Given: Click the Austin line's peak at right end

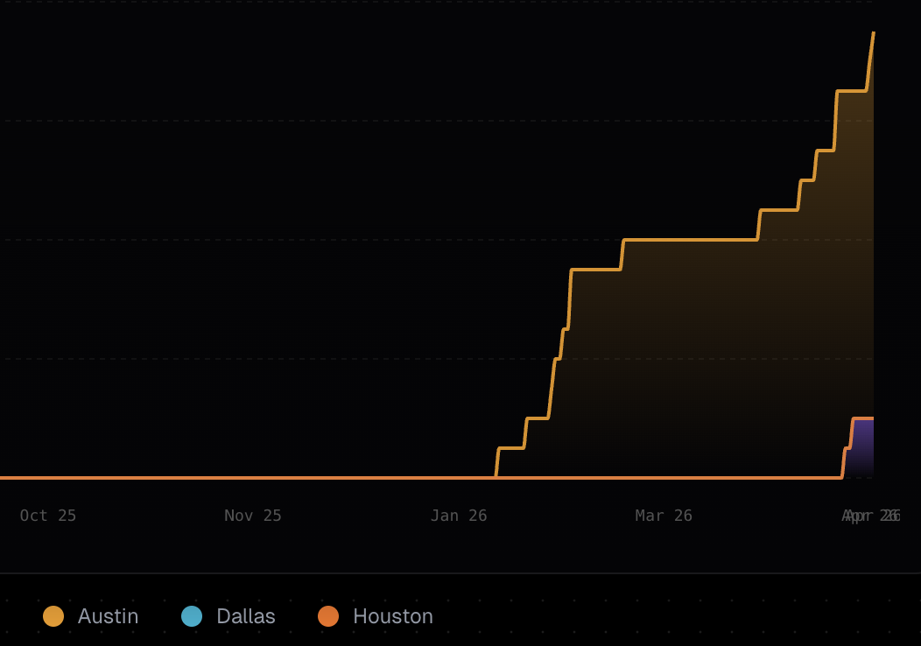Looking at the screenshot, I should tap(873, 34).
